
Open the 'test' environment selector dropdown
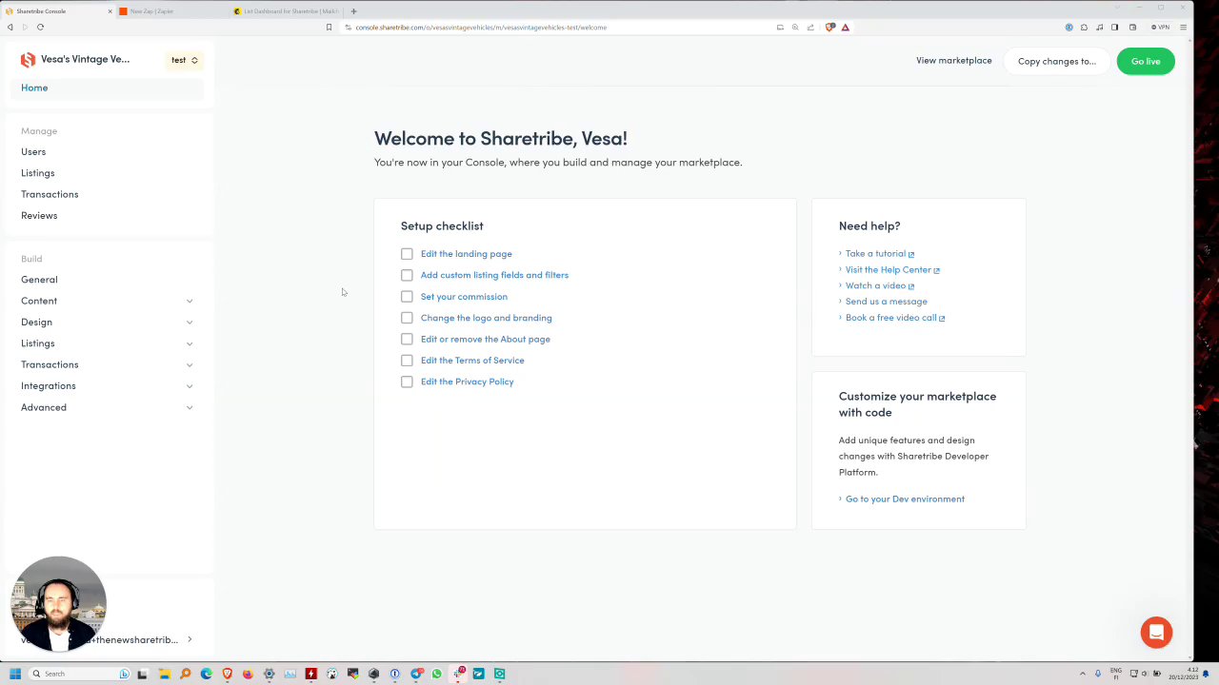point(185,60)
